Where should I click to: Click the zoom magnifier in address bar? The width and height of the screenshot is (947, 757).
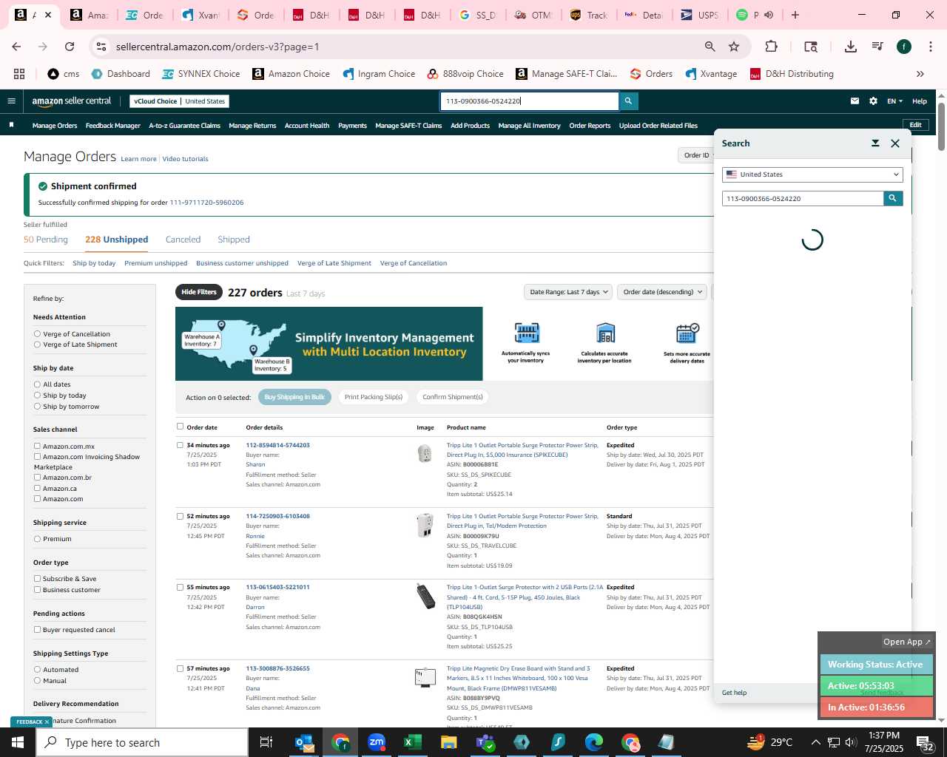coord(710,47)
